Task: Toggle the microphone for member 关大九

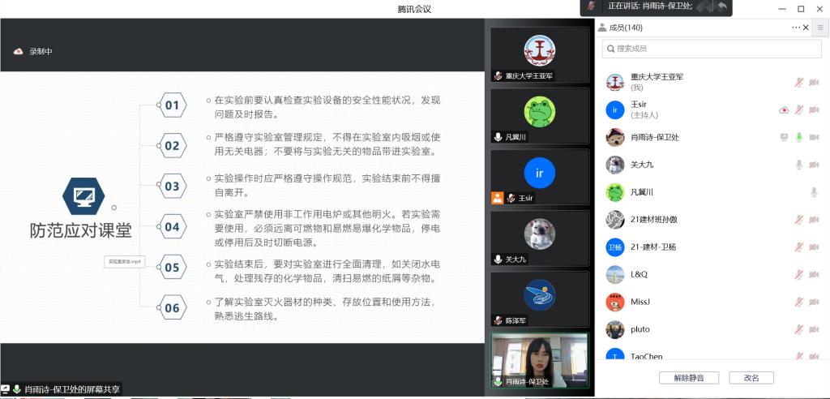Action: [799, 165]
